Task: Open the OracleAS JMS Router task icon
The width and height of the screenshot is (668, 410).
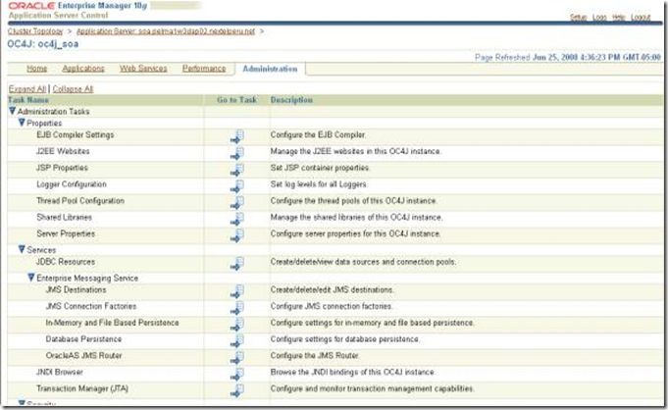Action: 236,358
